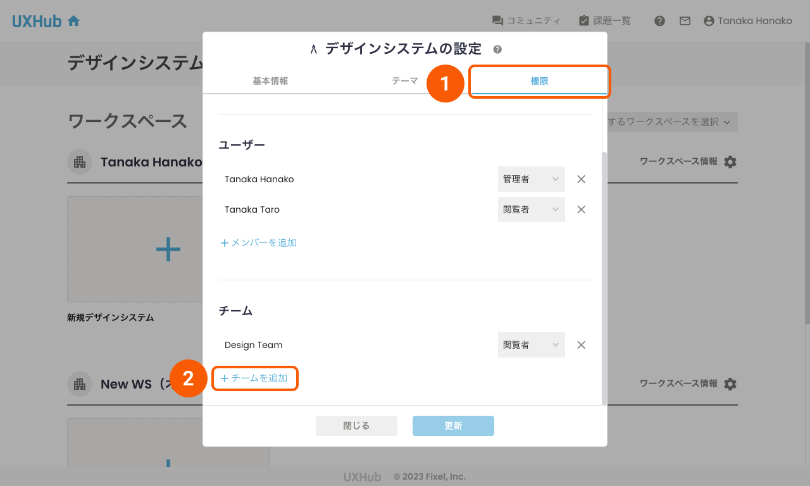
Task: Open the role dropdown for Tanaka Hanako
Action: (x=531, y=179)
